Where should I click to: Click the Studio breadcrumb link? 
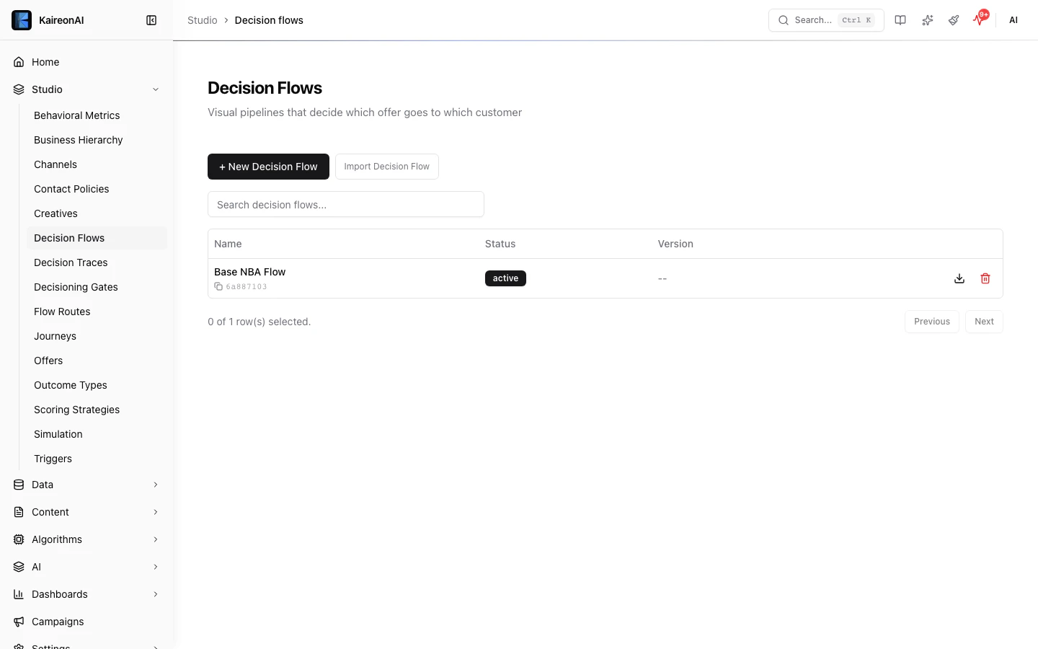coord(203,20)
